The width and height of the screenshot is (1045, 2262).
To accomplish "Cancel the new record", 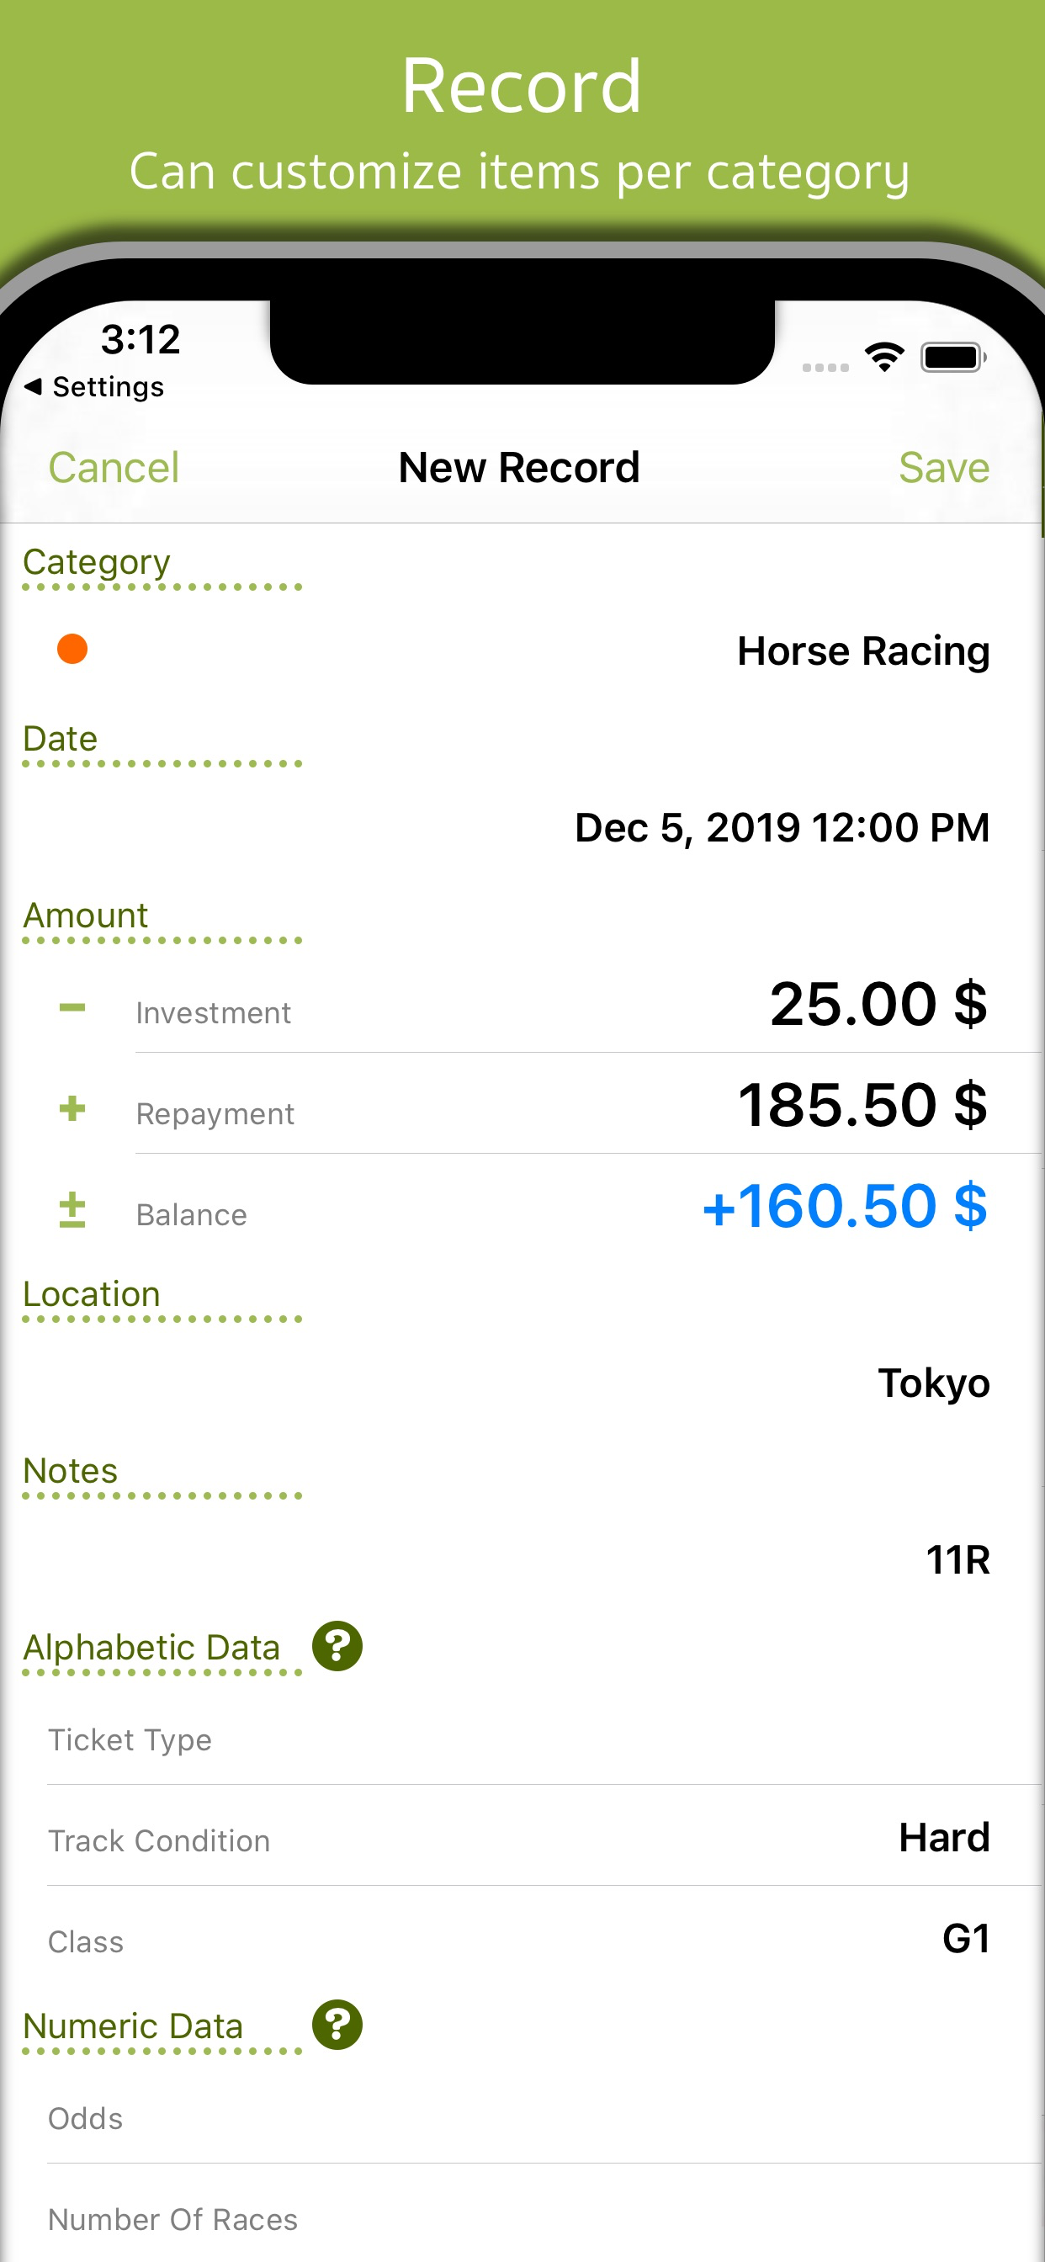I will pos(114,467).
